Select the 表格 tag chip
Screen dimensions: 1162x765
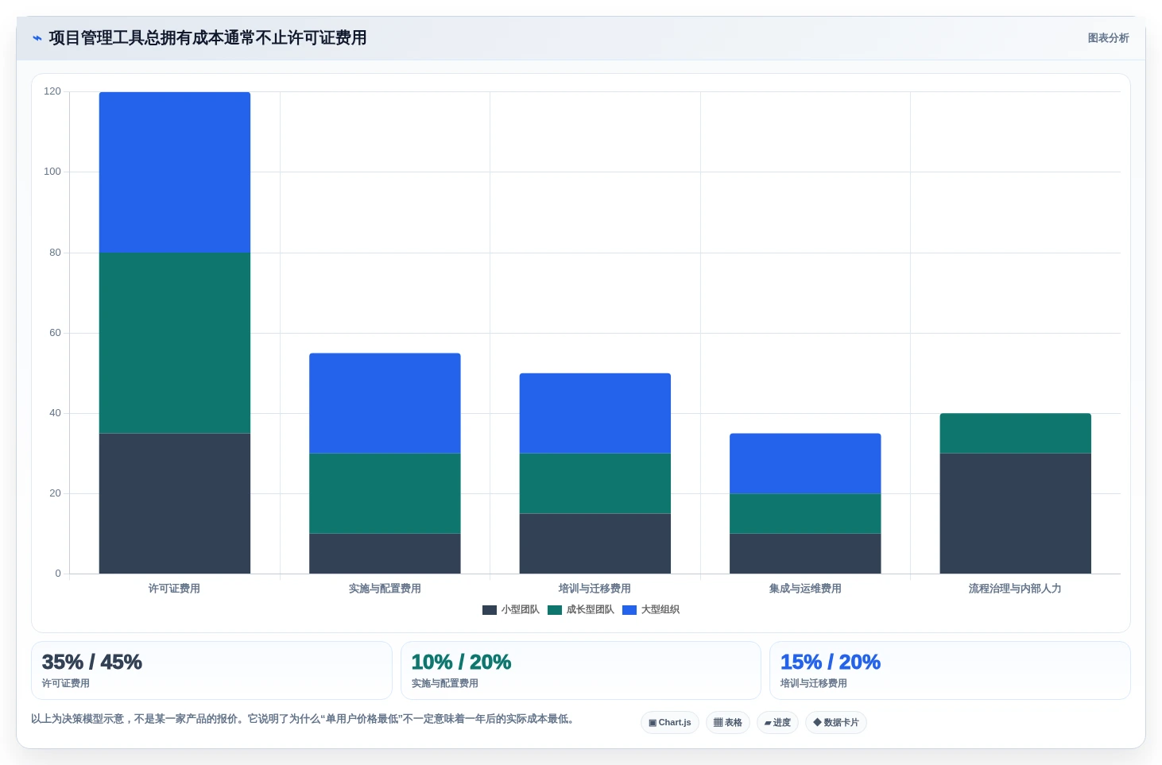click(728, 723)
